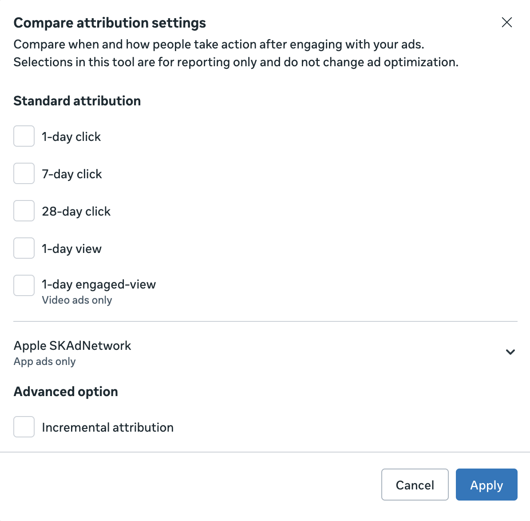Click the Apple SKAdNetwork section title

click(x=72, y=346)
